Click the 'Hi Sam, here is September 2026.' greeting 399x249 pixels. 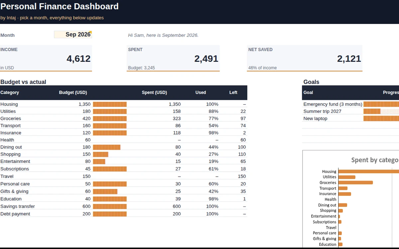pos(163,35)
